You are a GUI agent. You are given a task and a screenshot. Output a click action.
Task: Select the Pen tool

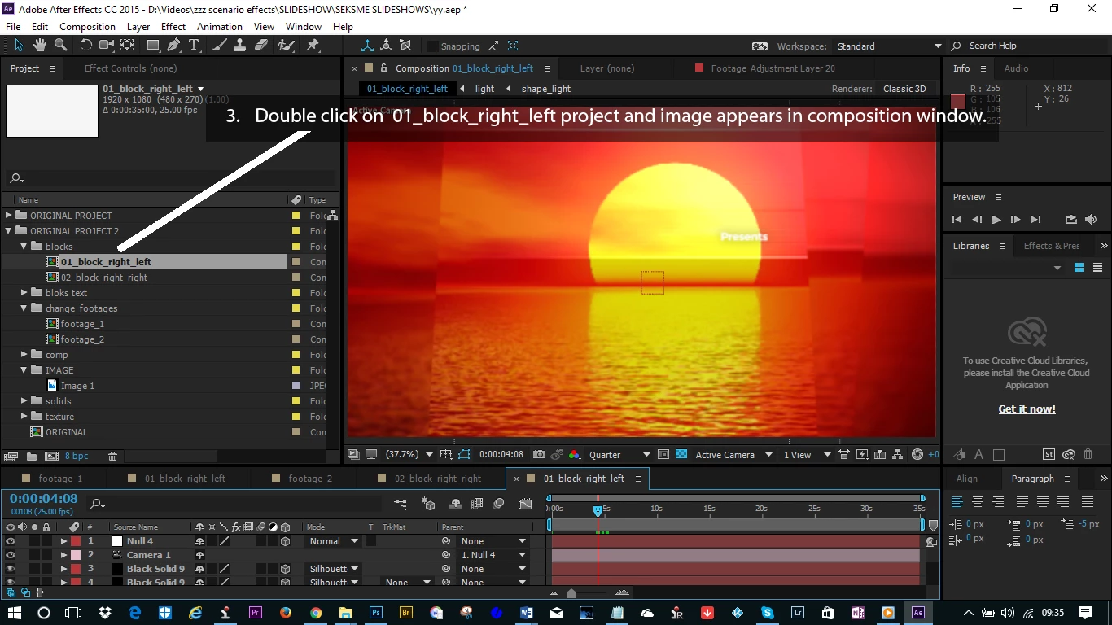point(173,46)
